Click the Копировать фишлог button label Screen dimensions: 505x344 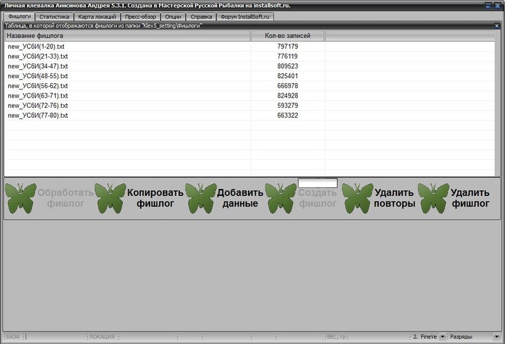tap(155, 198)
